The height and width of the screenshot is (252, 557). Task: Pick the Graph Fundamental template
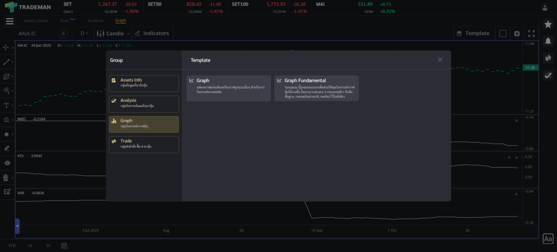317,88
